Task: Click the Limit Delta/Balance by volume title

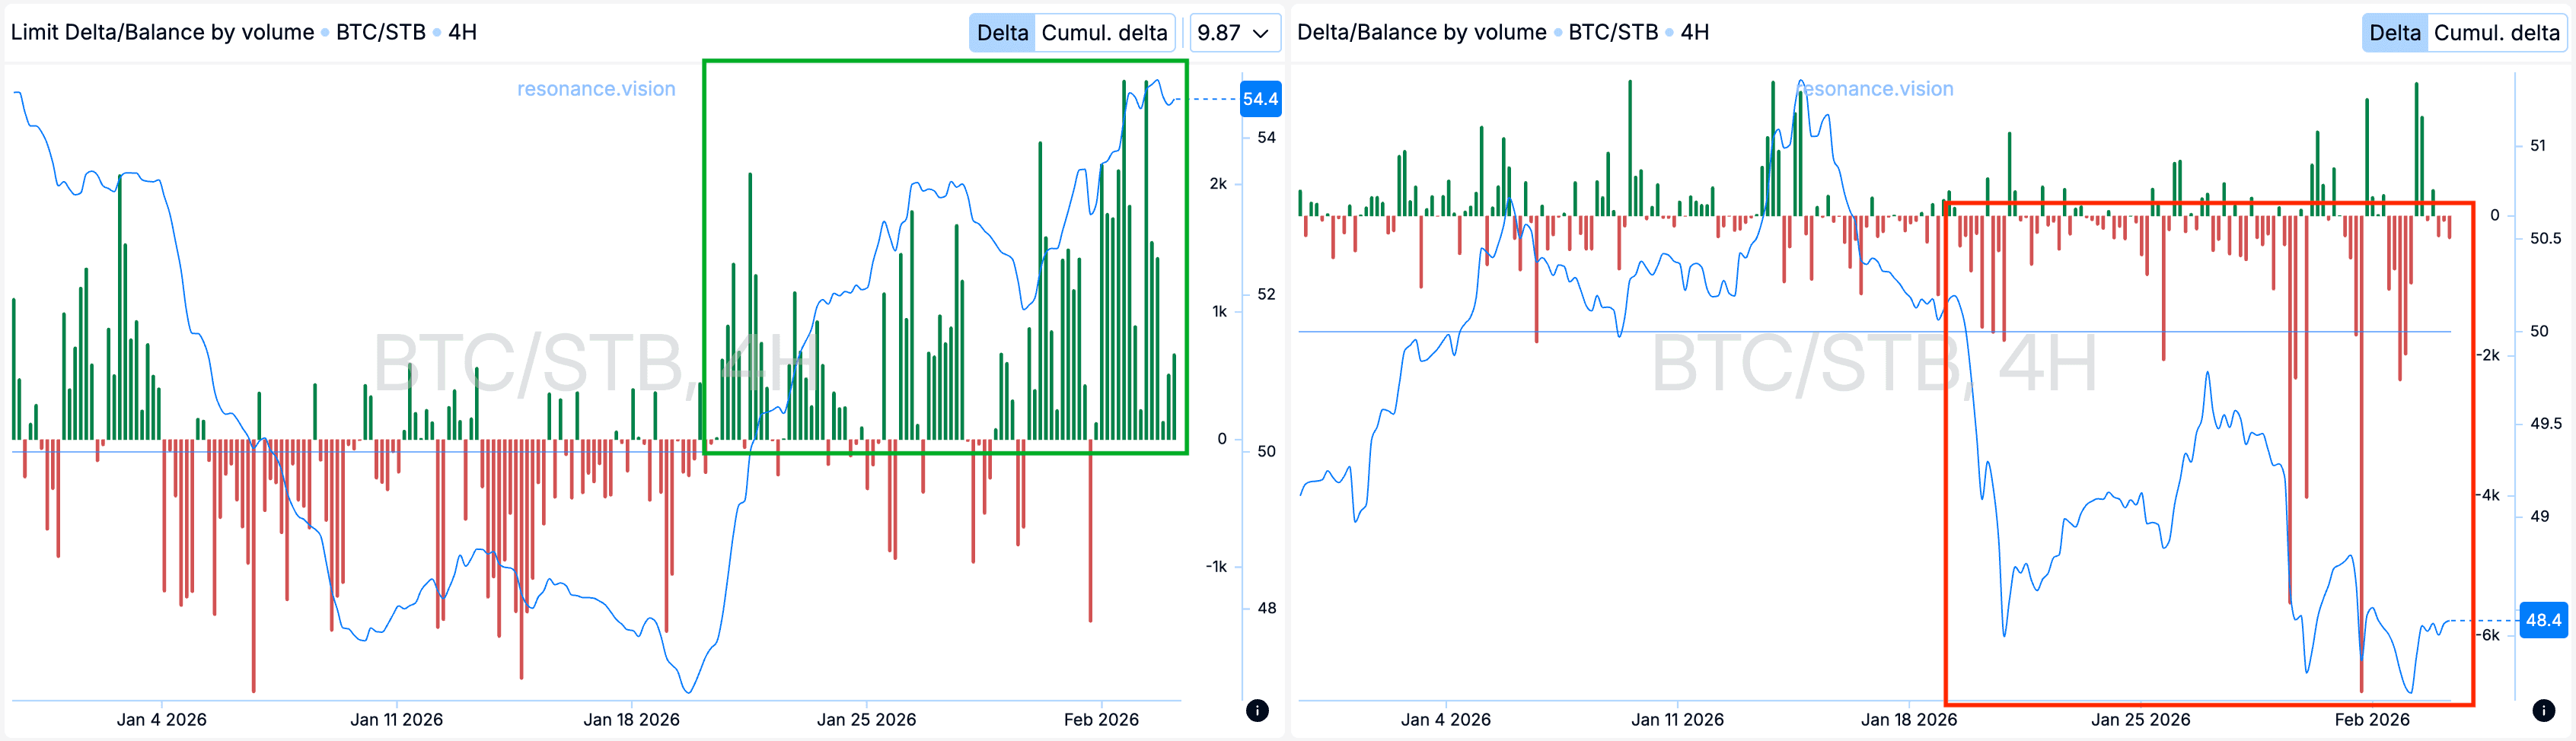Action: pyautogui.click(x=162, y=32)
